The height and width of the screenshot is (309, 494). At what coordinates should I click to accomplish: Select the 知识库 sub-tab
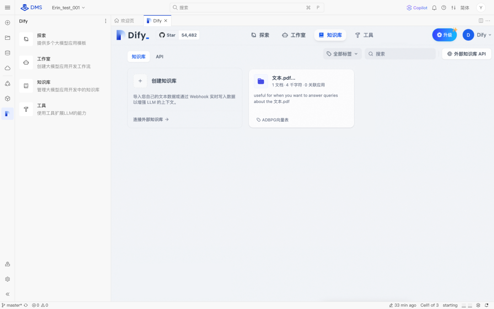139,57
